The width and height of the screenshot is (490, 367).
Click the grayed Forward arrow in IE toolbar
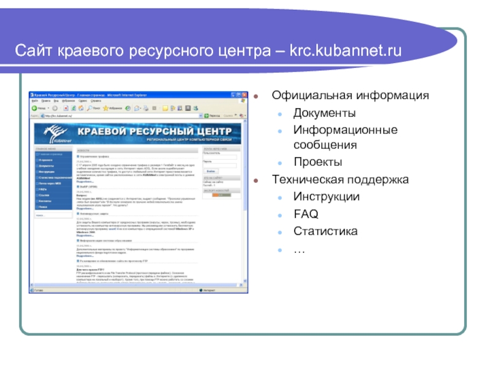pos(55,108)
